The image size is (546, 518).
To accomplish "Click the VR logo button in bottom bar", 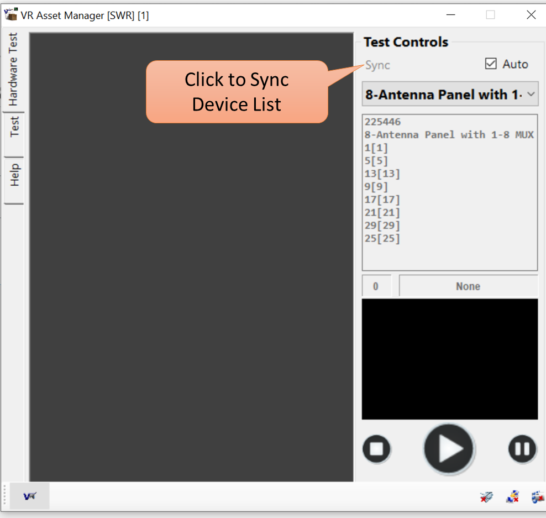I will click(30, 496).
